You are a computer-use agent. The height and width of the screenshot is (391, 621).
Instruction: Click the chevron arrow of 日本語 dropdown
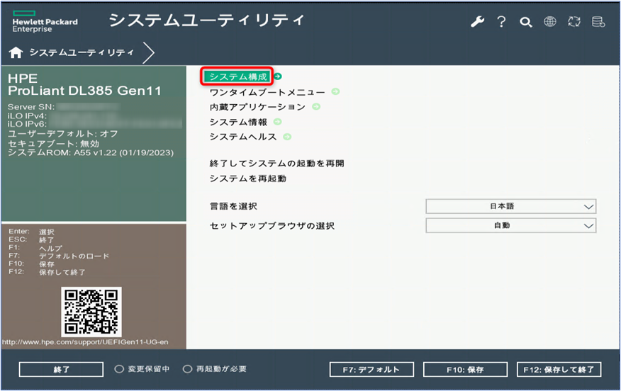tap(588, 207)
